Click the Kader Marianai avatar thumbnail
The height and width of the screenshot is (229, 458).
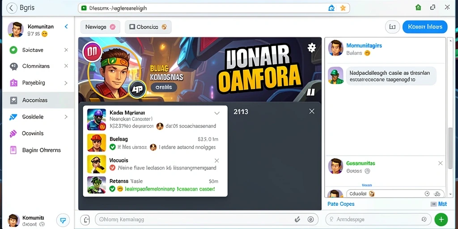point(97,119)
